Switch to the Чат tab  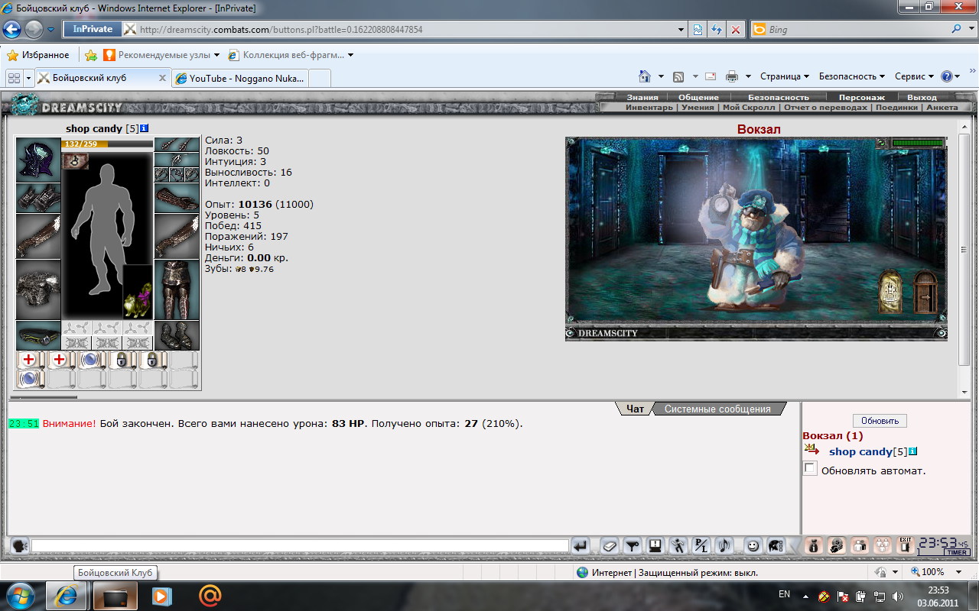coord(635,409)
